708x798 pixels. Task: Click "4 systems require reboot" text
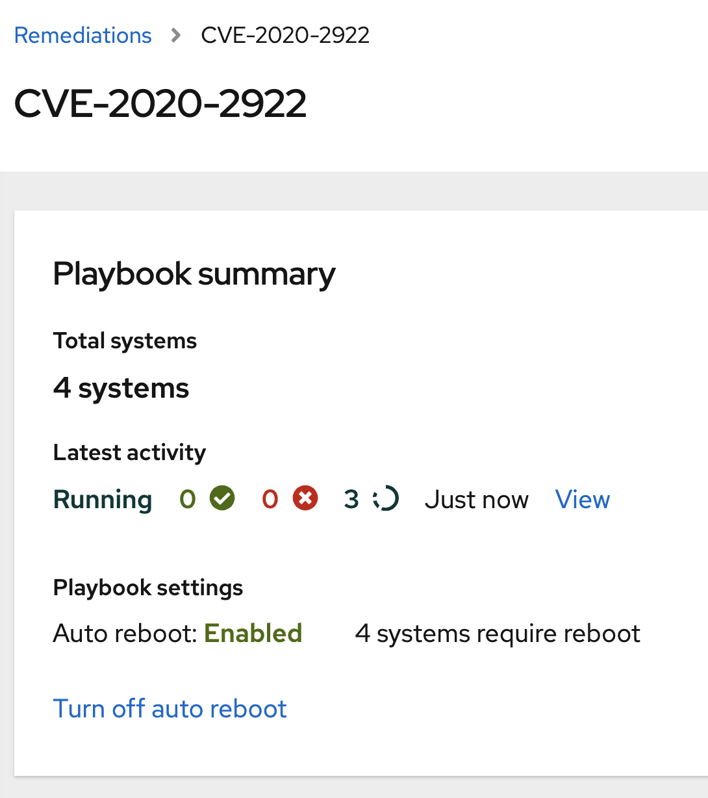498,633
